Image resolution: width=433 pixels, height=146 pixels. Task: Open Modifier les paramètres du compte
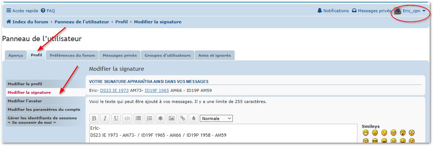click(46, 110)
